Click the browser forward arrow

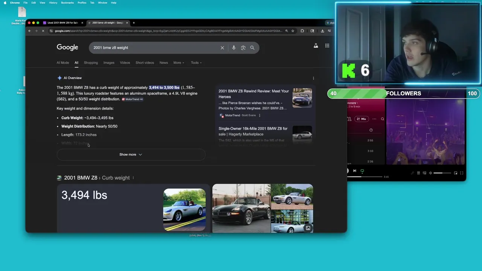(x=37, y=31)
